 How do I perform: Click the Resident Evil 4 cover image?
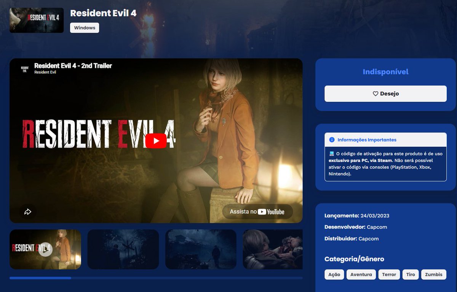point(37,20)
